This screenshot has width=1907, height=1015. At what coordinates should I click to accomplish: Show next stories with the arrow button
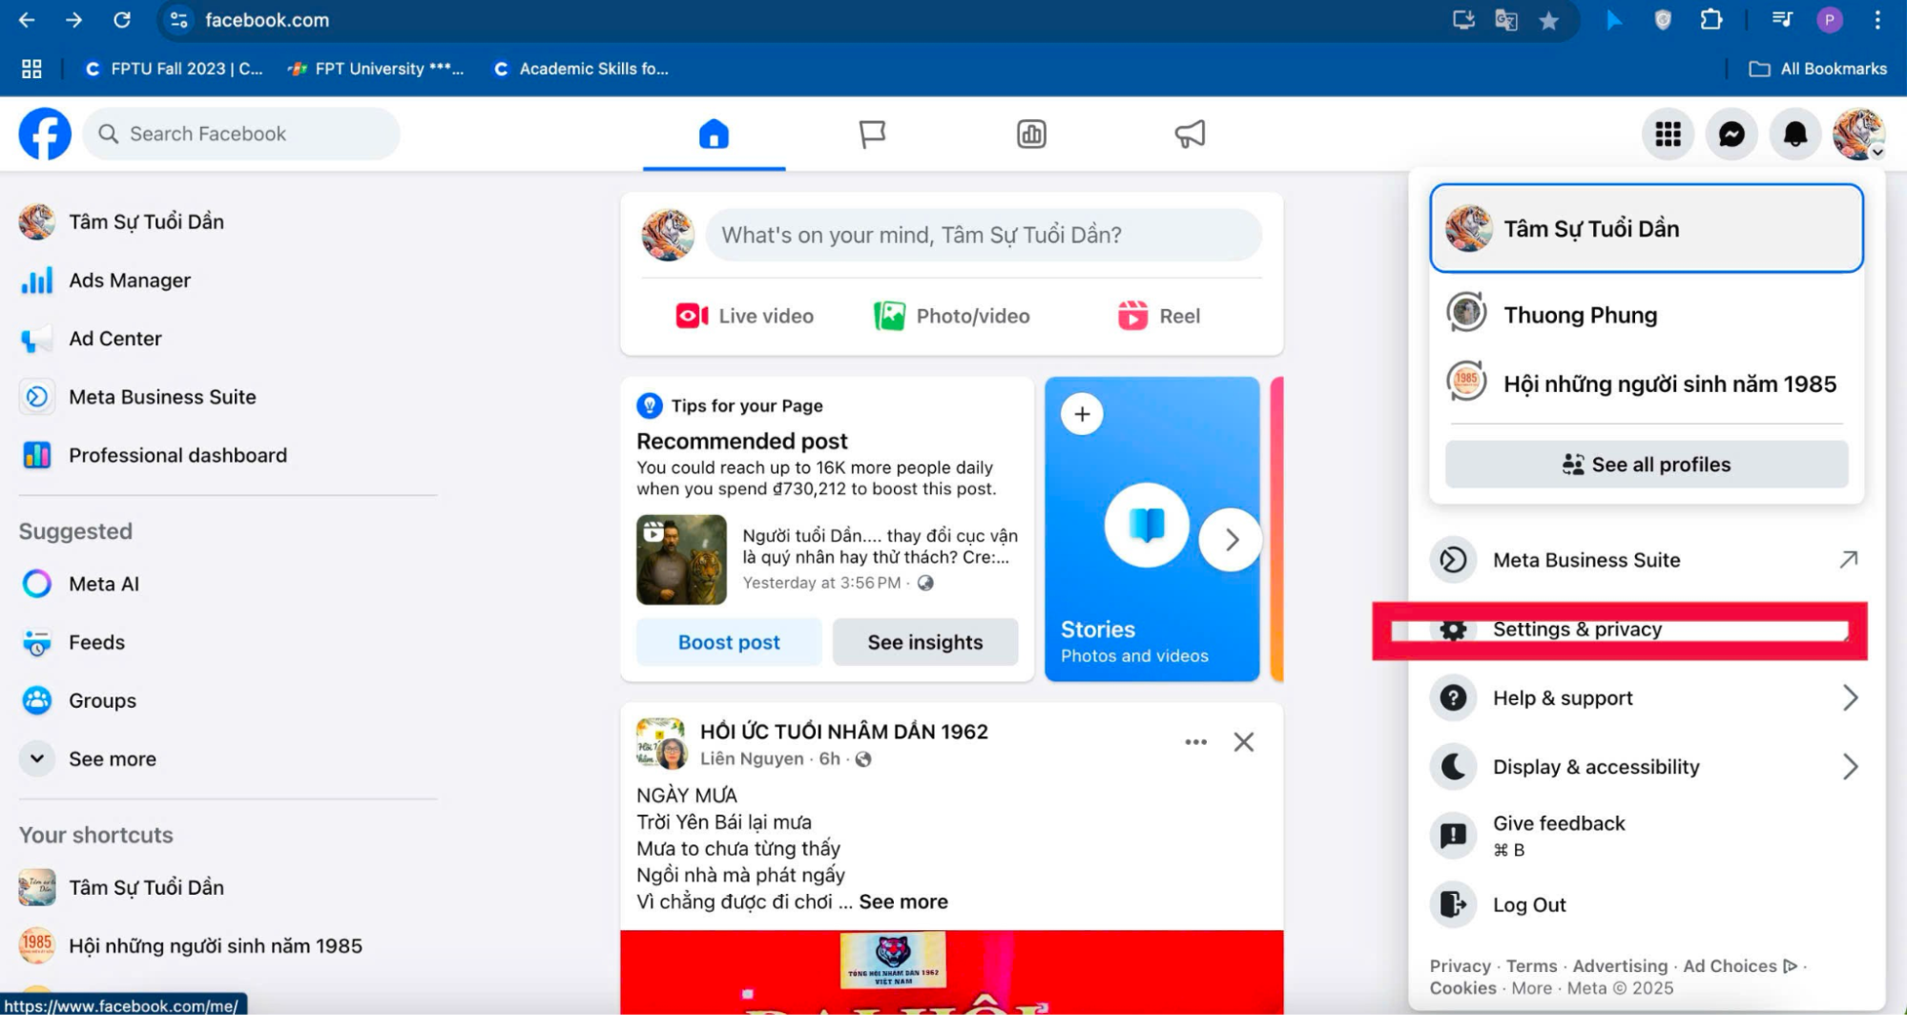tap(1231, 540)
